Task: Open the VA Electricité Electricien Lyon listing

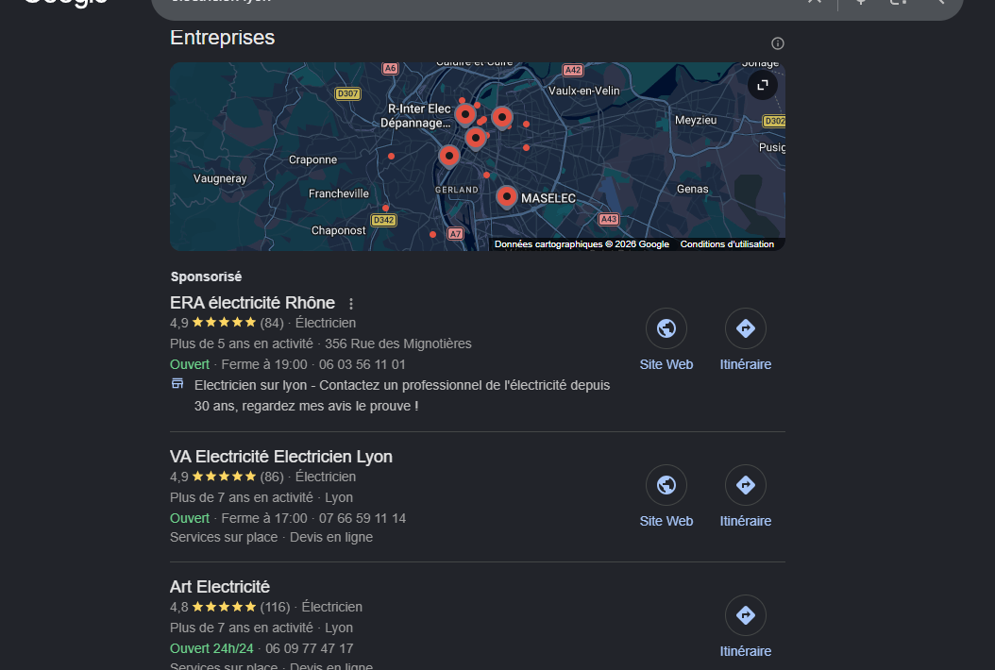Action: tap(281, 457)
